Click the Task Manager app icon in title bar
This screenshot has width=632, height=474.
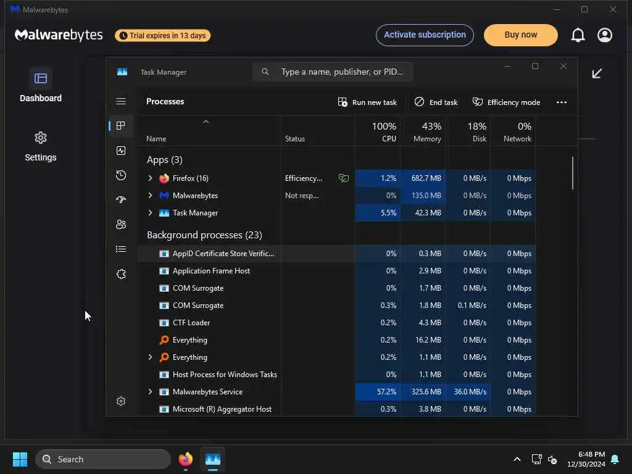pyautogui.click(x=122, y=72)
